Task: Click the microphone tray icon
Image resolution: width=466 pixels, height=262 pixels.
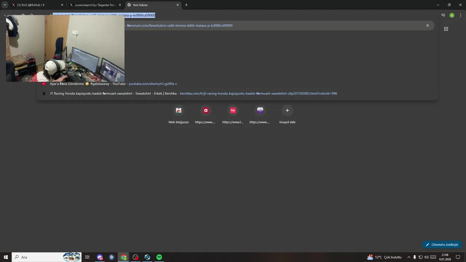Action: (415, 257)
